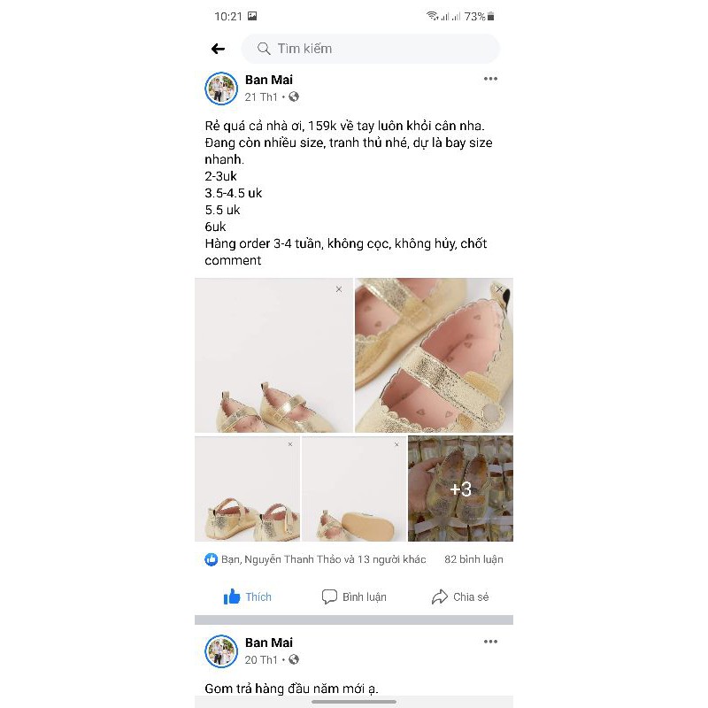The width and height of the screenshot is (708, 708).
Task: View the 82 bình luận comments
Action: click(473, 559)
